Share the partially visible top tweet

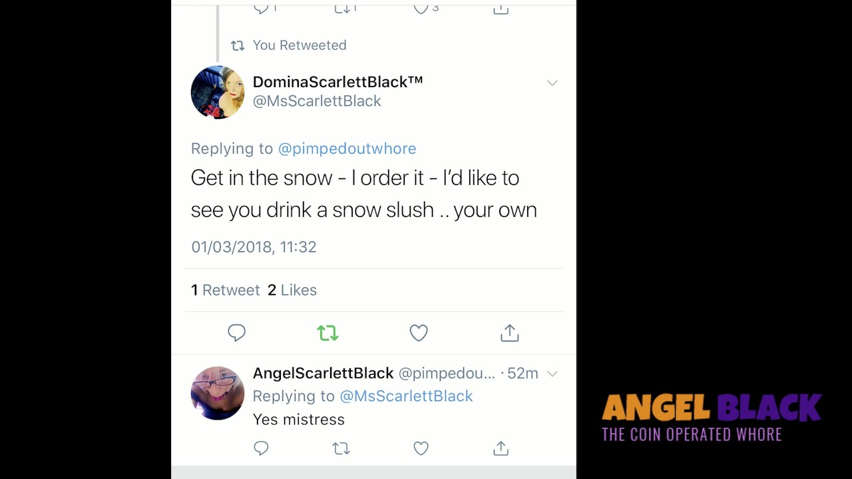coord(501,9)
